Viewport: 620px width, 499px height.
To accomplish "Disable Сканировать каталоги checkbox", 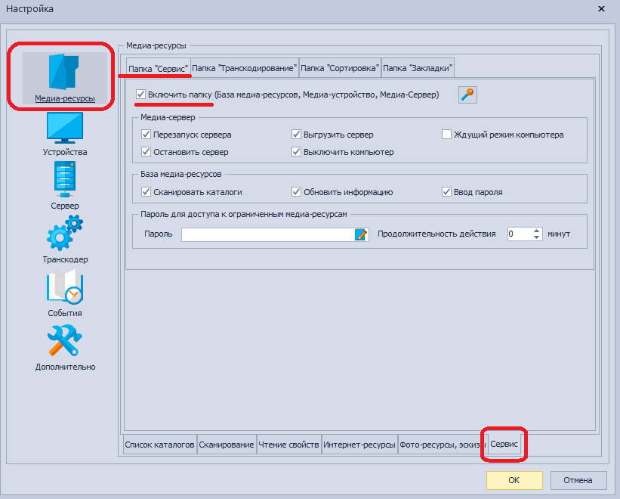I will click(x=147, y=192).
